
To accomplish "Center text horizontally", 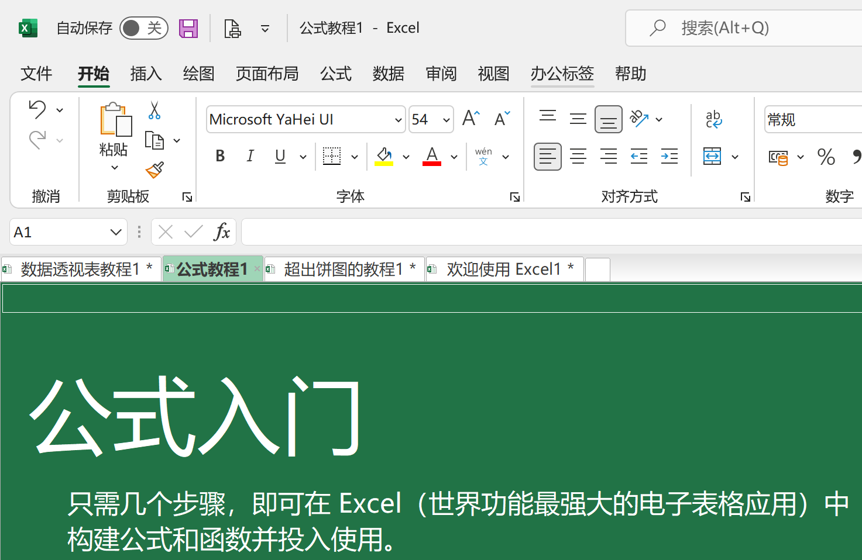I will pos(578,157).
